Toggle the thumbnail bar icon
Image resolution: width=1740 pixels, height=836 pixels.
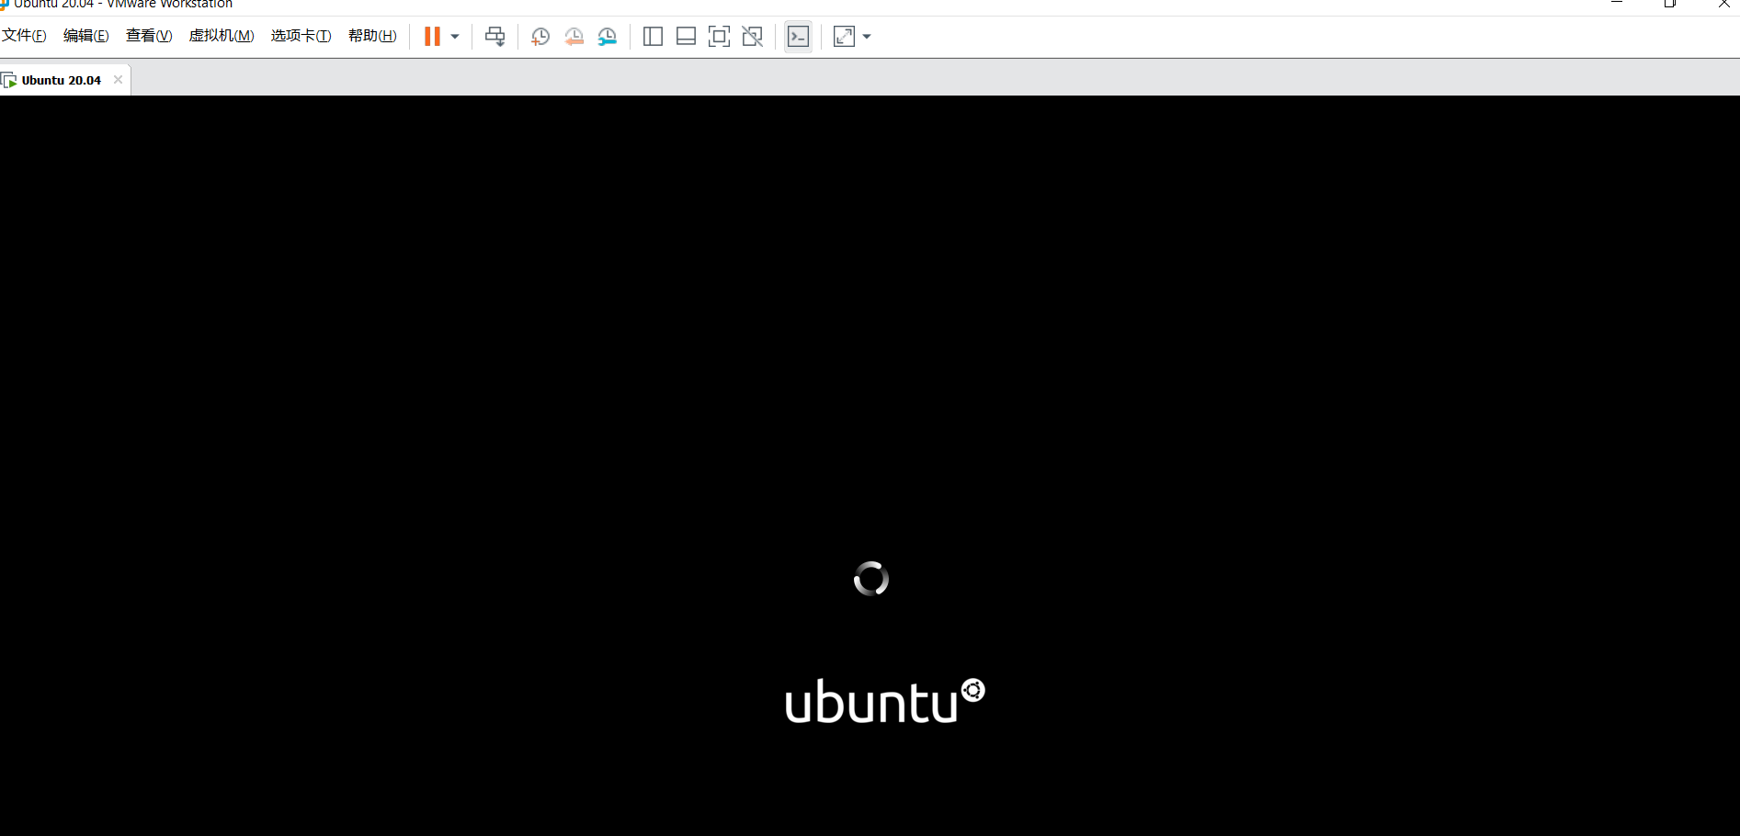pyautogui.click(x=686, y=37)
